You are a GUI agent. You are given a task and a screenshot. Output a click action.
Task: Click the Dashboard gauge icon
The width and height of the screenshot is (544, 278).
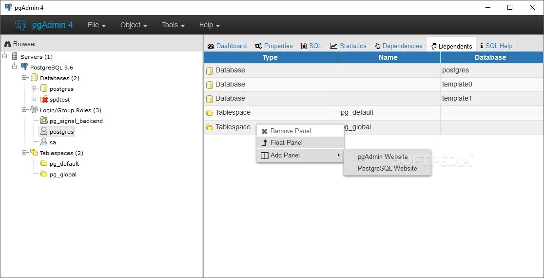[211, 46]
